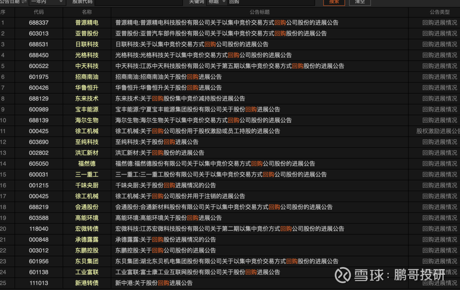460x290 pixels.
Task: Click stock code 688337
Action: pos(39,23)
